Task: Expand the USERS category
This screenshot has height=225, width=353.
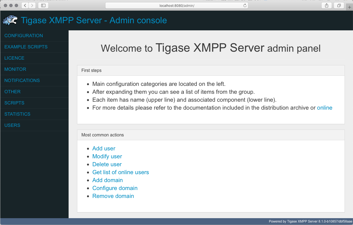Action: [34, 125]
